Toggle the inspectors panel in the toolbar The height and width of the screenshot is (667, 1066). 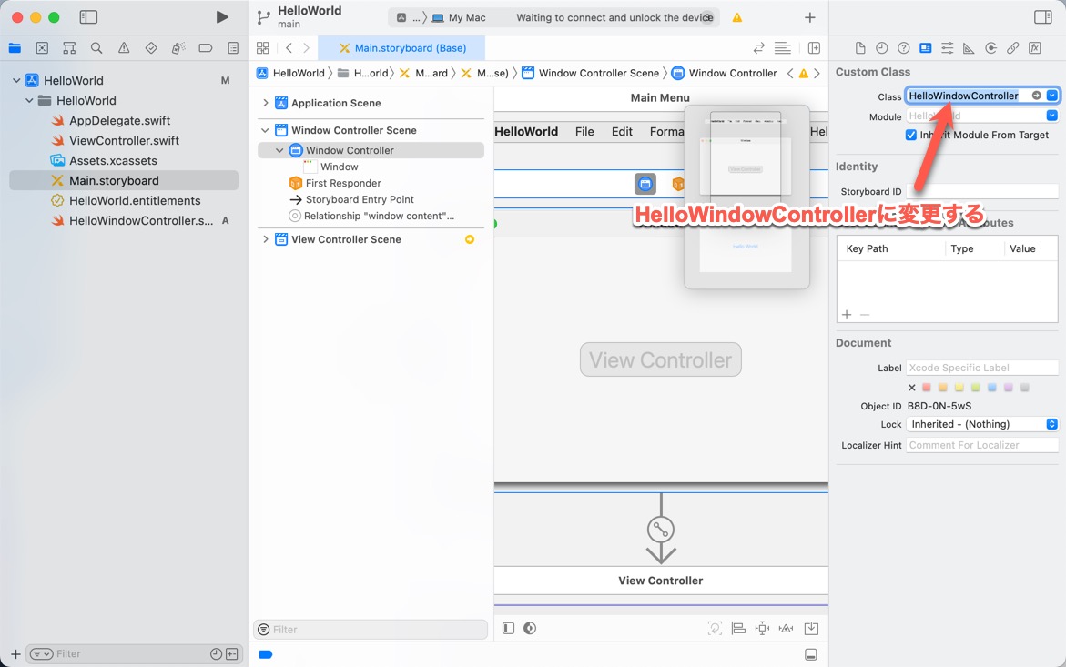pyautogui.click(x=1043, y=17)
